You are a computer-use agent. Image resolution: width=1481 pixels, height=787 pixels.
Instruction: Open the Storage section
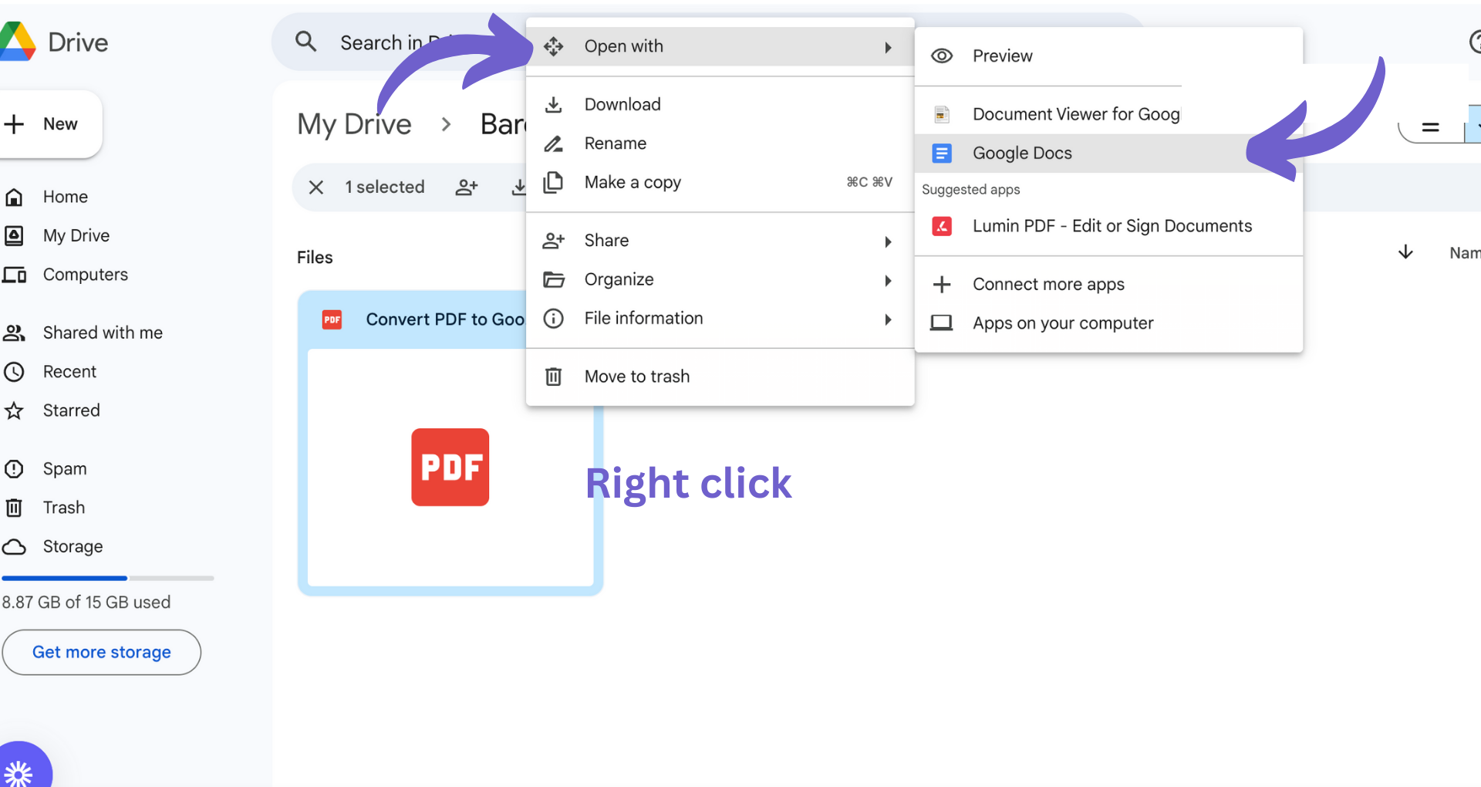coord(73,546)
